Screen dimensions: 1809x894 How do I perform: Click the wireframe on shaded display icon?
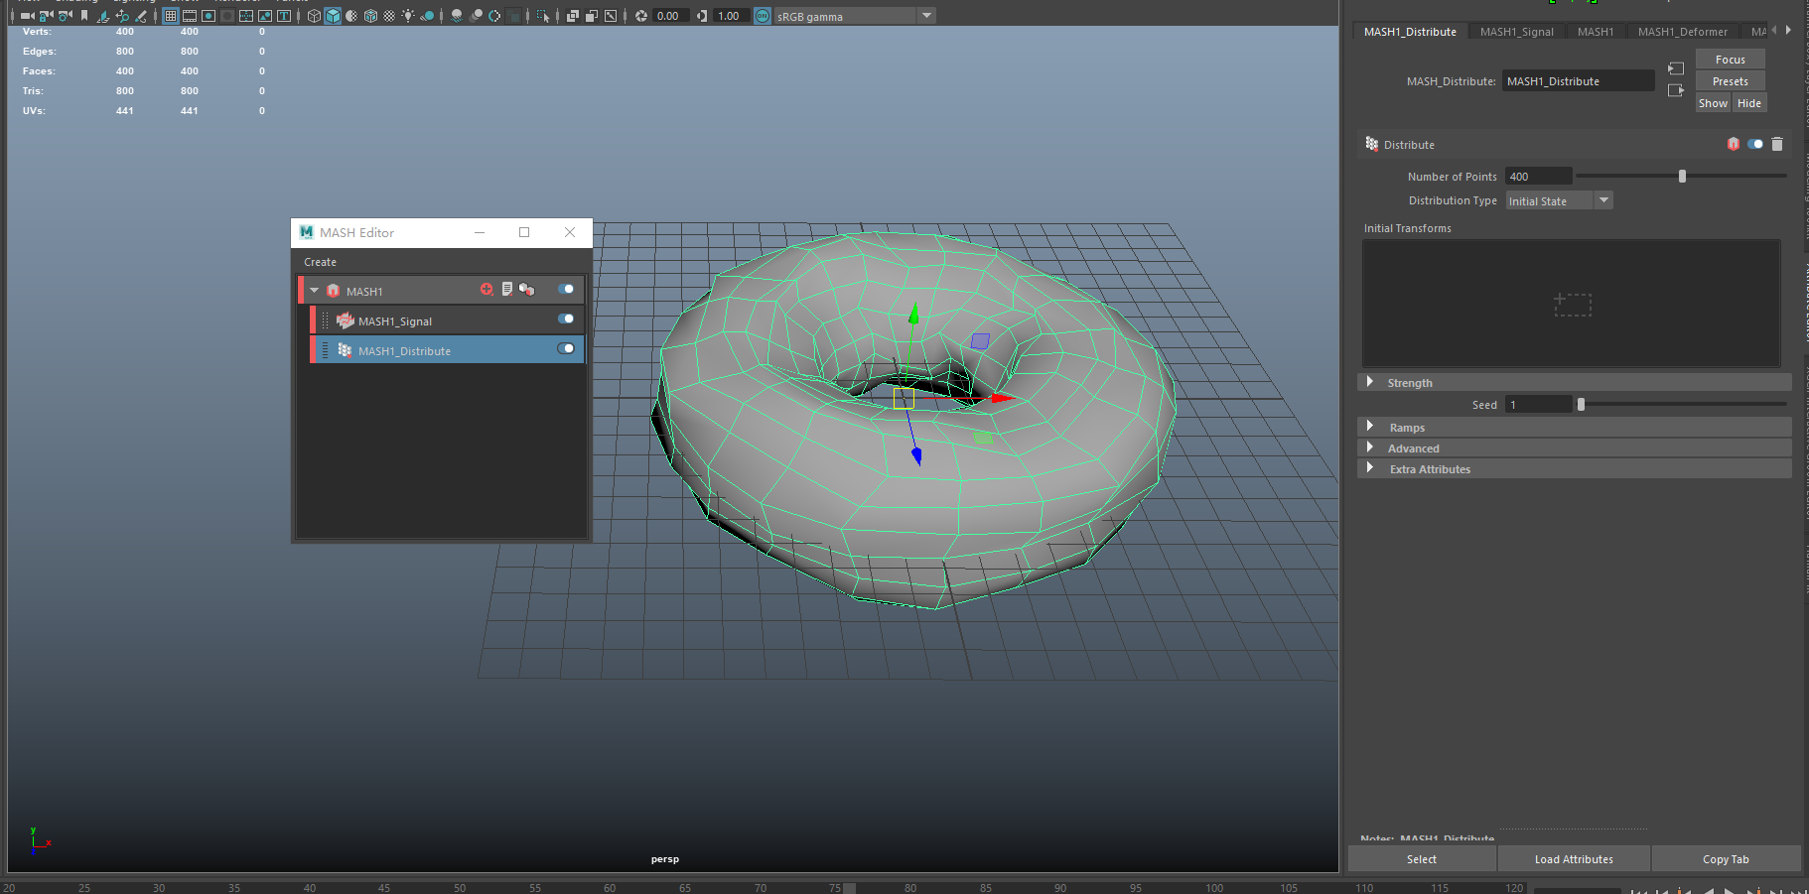tap(369, 15)
